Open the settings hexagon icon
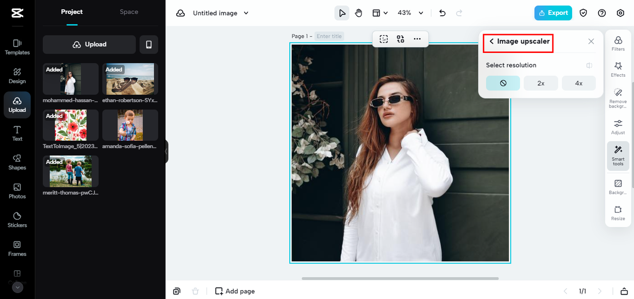 [620, 13]
